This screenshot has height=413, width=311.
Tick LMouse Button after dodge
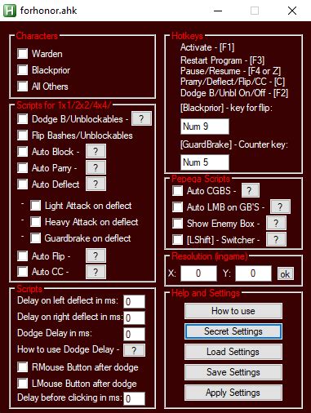pos(22,384)
